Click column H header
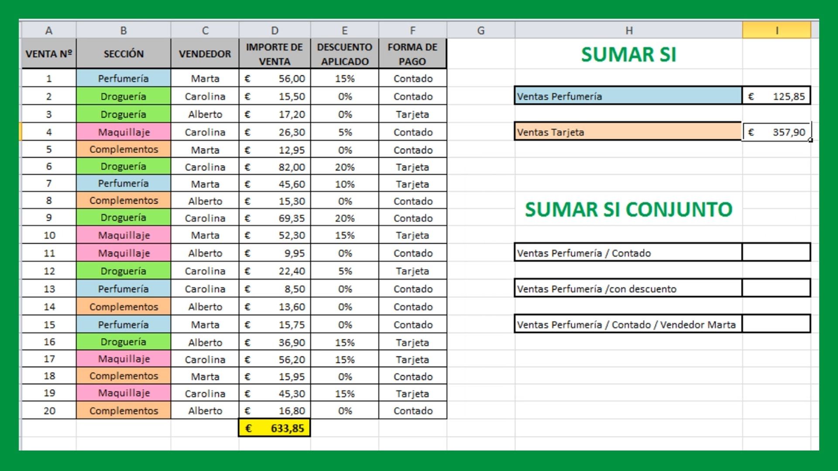This screenshot has width=838, height=471. pos(628,31)
